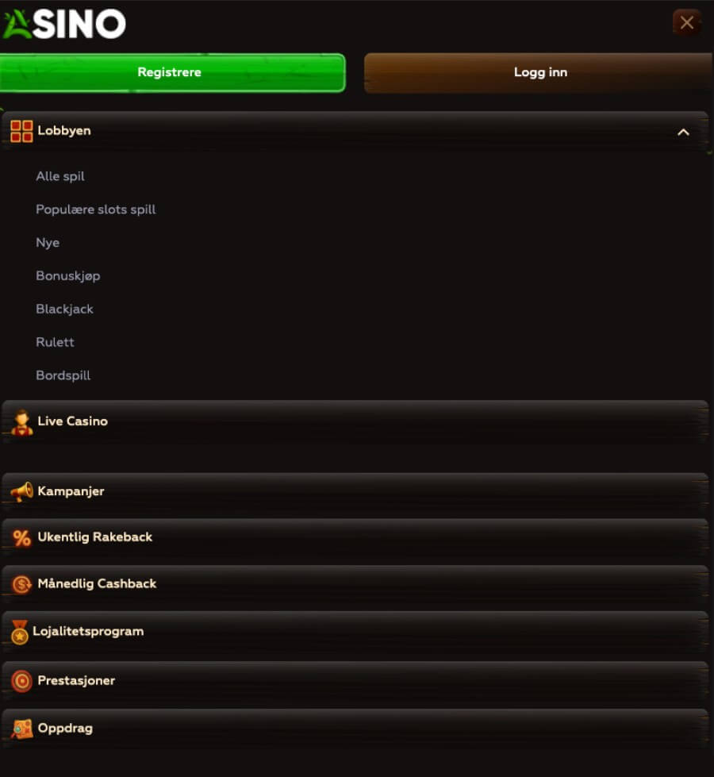Viewport: 714px width, 777px height.
Task: Click the Prestasjoner target icon
Action: coord(21,681)
